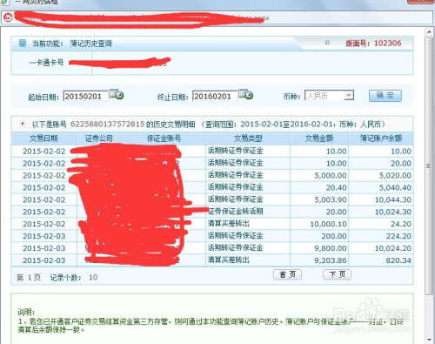Click the 簿记历史查询 function title text
Image resolution: width=435 pixels, height=344 pixels.
pyautogui.click(x=90, y=44)
